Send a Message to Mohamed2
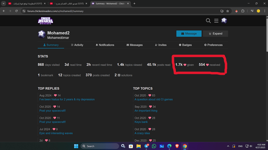Screen dimensions: 268x150 189,34
